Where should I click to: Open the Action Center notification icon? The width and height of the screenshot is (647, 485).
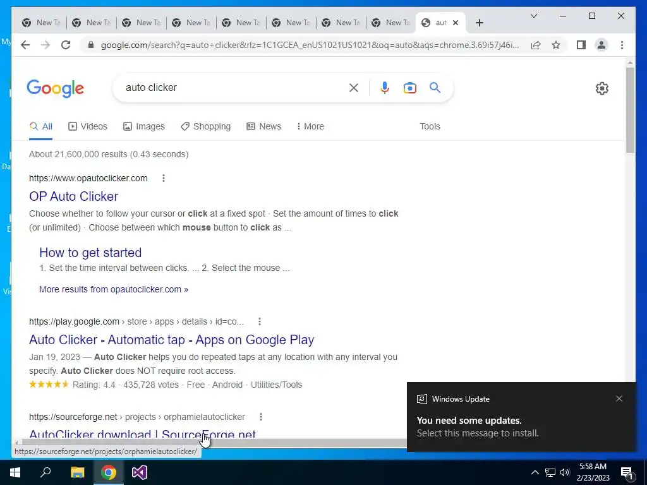627,472
